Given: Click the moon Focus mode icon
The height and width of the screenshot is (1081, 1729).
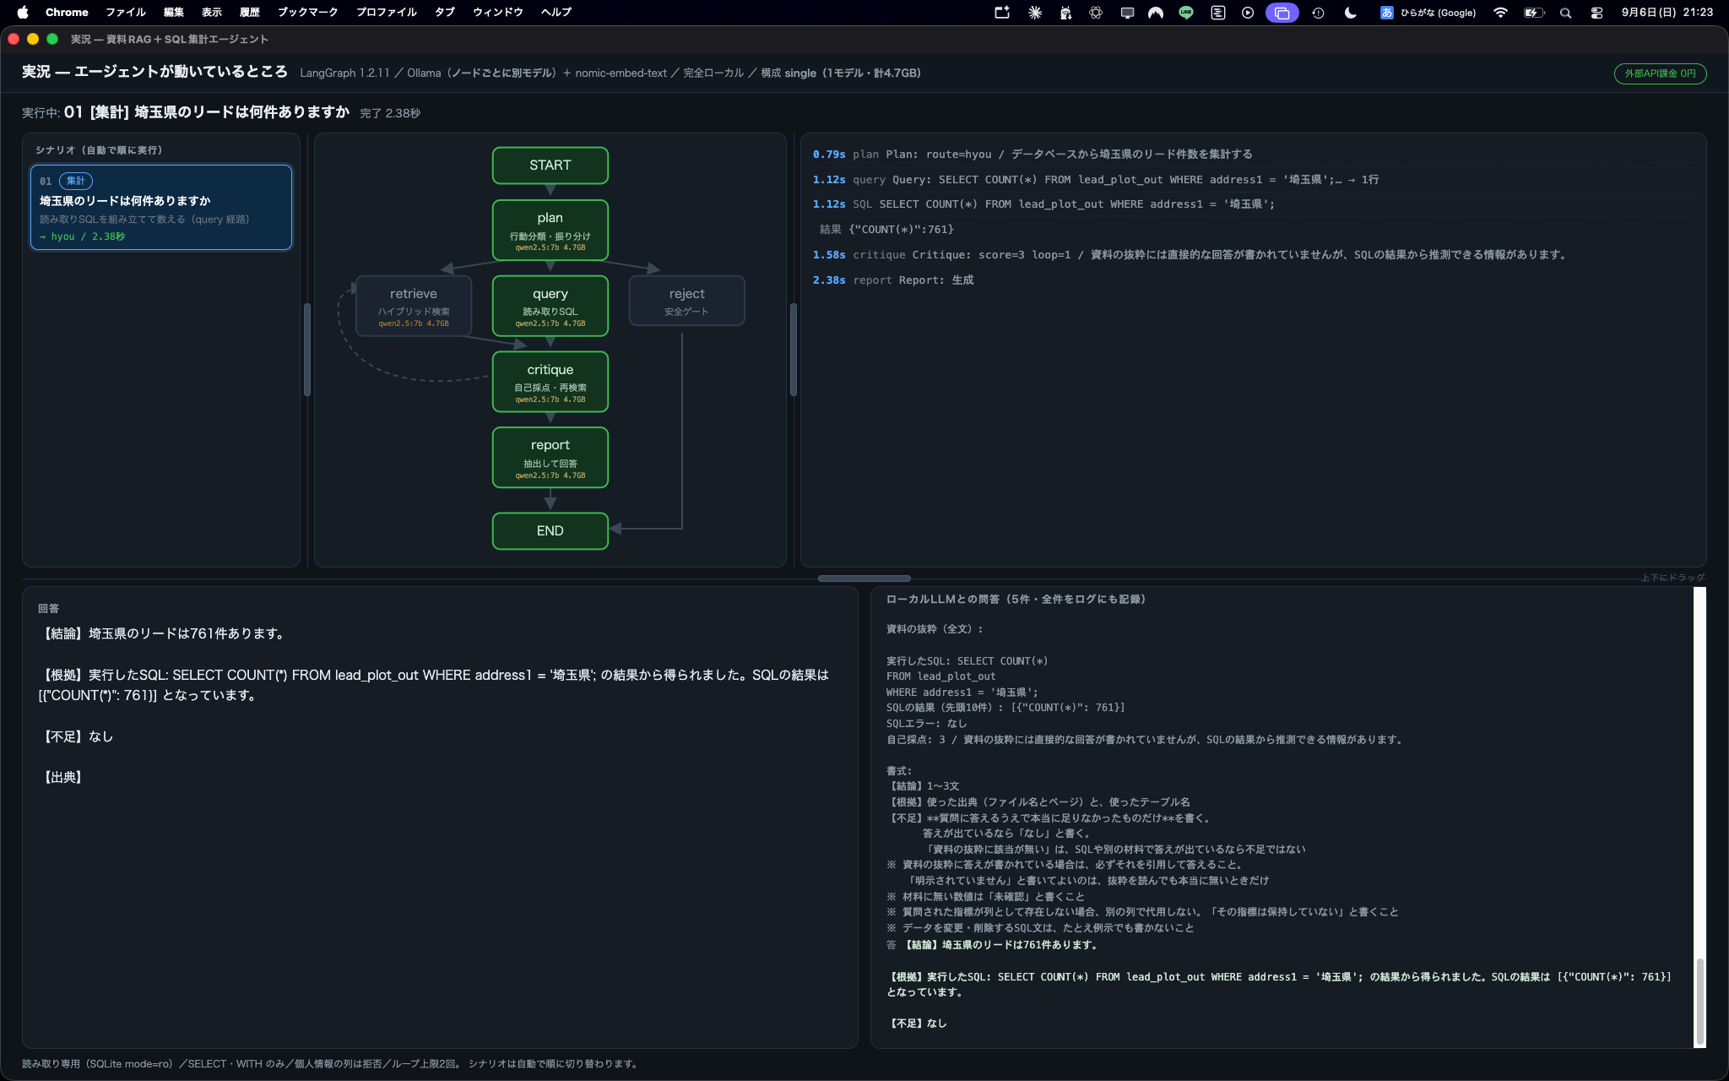Looking at the screenshot, I should click(x=1351, y=13).
